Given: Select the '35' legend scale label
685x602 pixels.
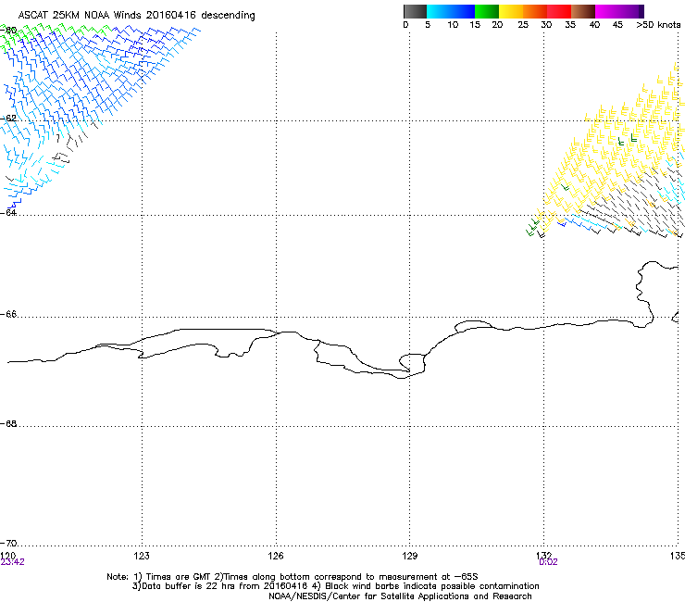Looking at the screenshot, I should tap(570, 24).
